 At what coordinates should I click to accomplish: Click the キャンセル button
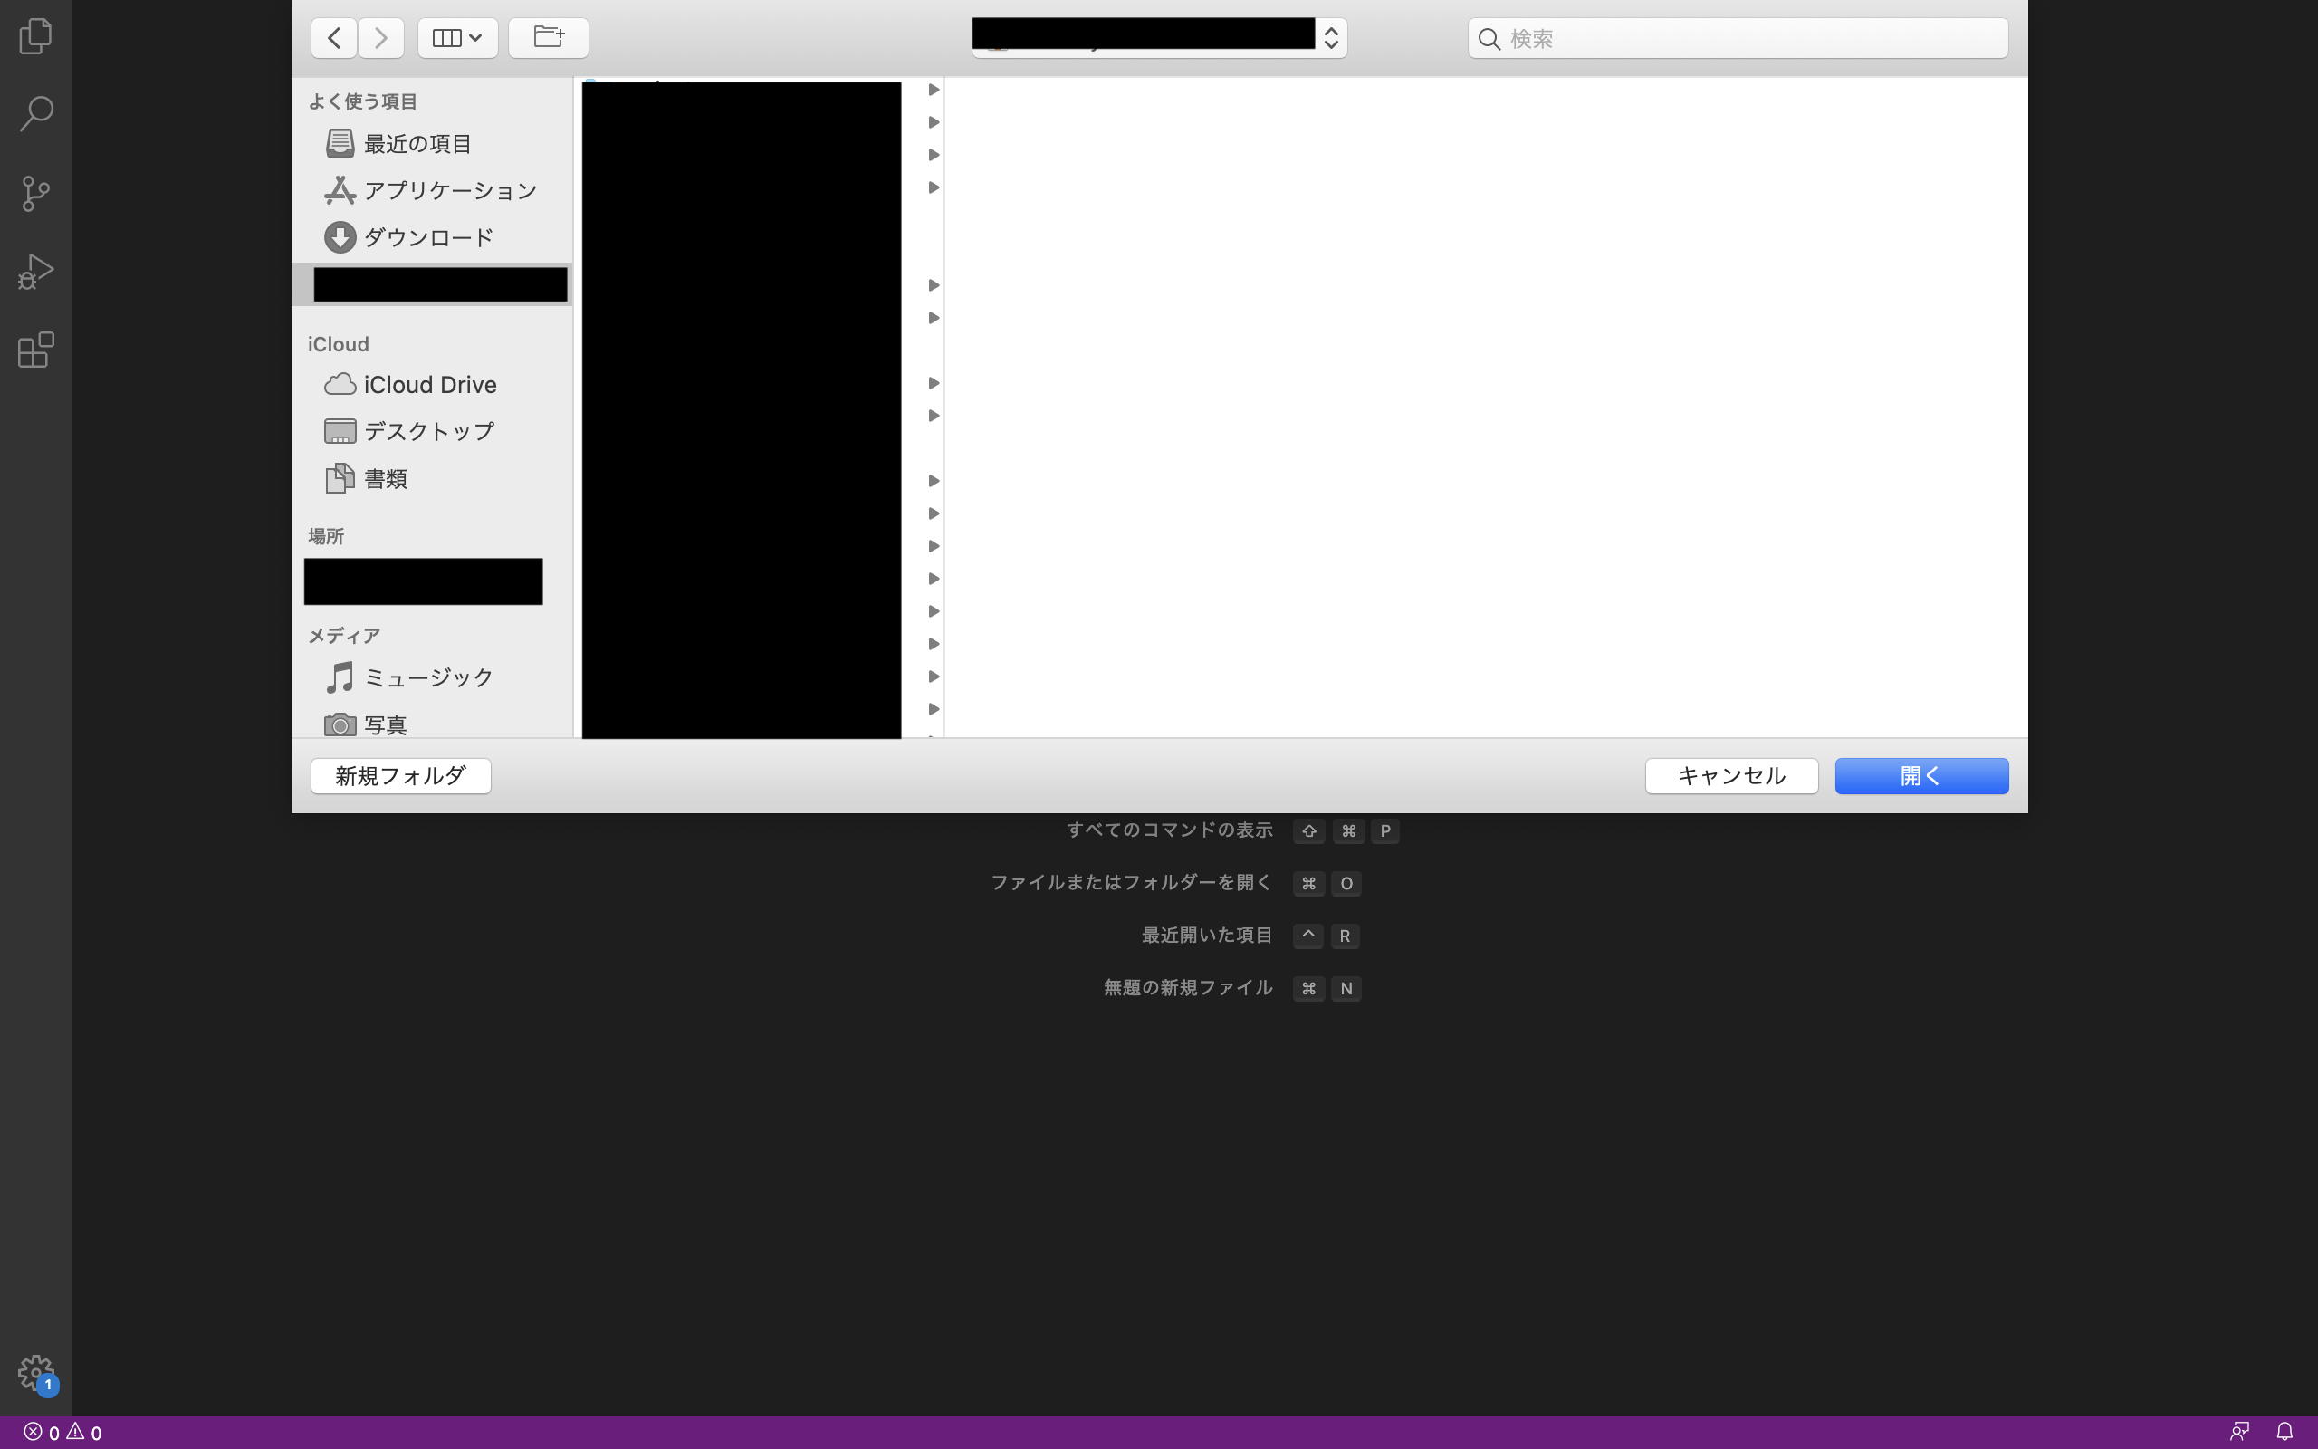coord(1731,775)
